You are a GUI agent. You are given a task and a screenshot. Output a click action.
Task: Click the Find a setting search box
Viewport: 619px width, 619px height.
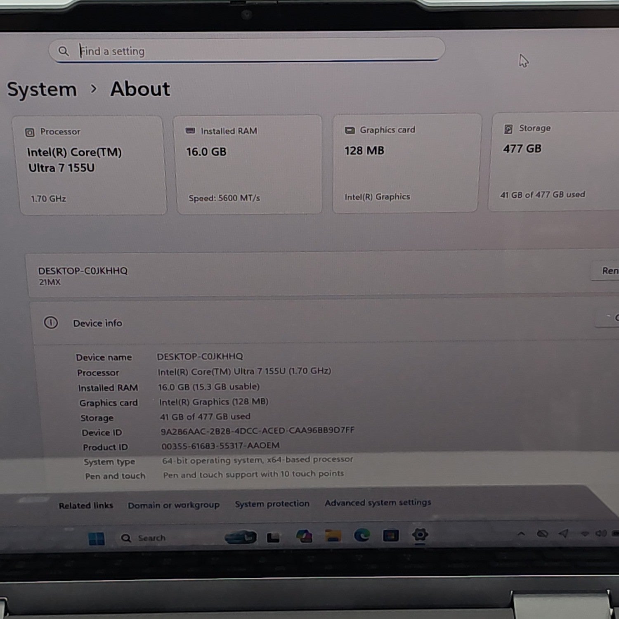click(247, 51)
